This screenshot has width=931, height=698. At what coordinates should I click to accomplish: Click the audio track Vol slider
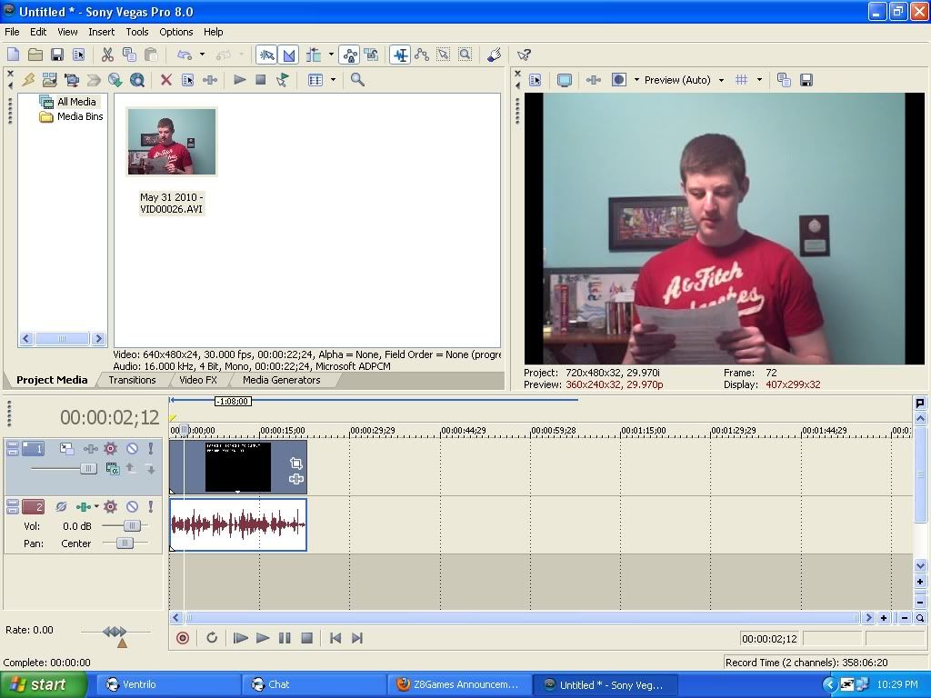point(131,525)
